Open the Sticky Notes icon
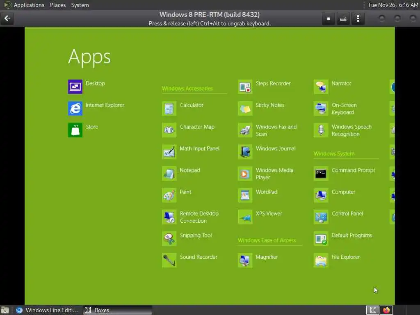 click(x=245, y=108)
